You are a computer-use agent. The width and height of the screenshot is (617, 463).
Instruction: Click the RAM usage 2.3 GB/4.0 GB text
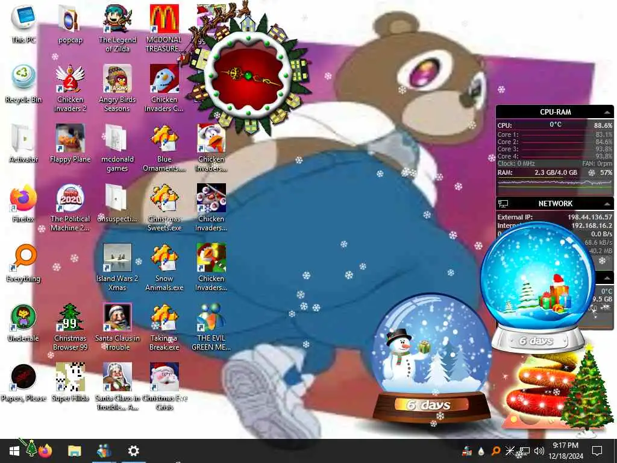click(556, 172)
